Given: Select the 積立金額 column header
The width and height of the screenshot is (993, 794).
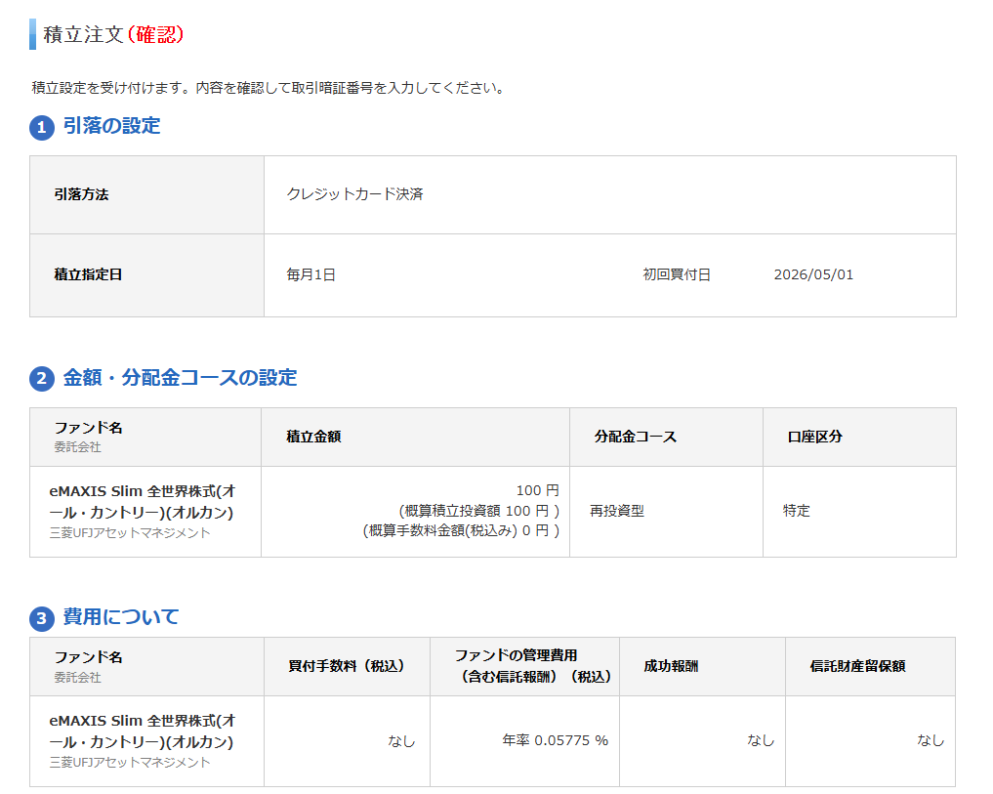Looking at the screenshot, I should tap(312, 437).
